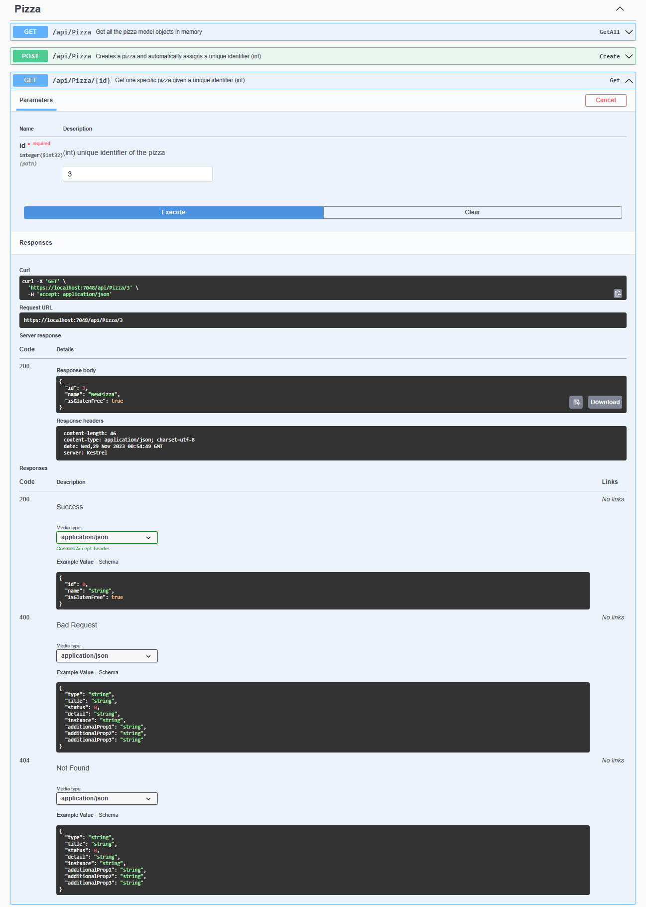Expand the GET /api/Pizza GetAll operation
The image size is (646, 907).
629,32
